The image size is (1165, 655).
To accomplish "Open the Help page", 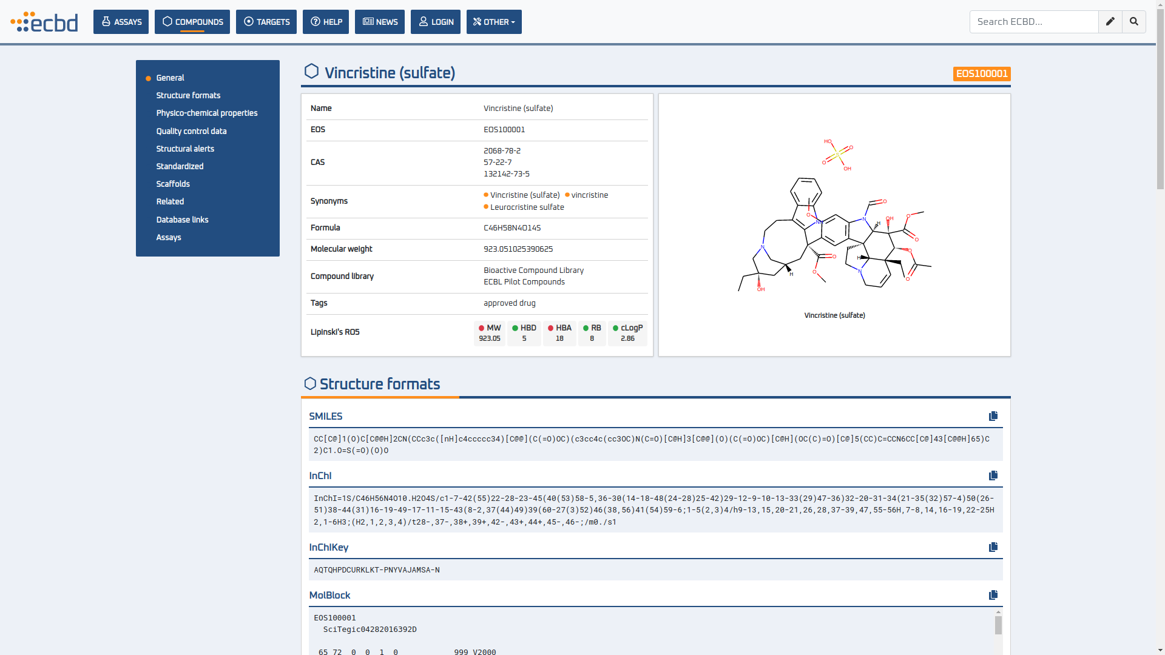I will coord(325,22).
